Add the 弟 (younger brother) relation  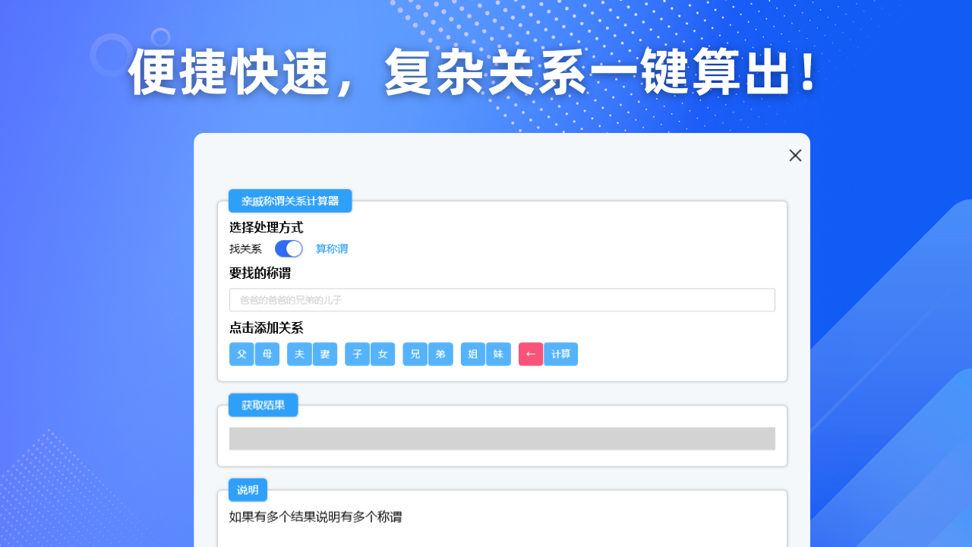(440, 354)
